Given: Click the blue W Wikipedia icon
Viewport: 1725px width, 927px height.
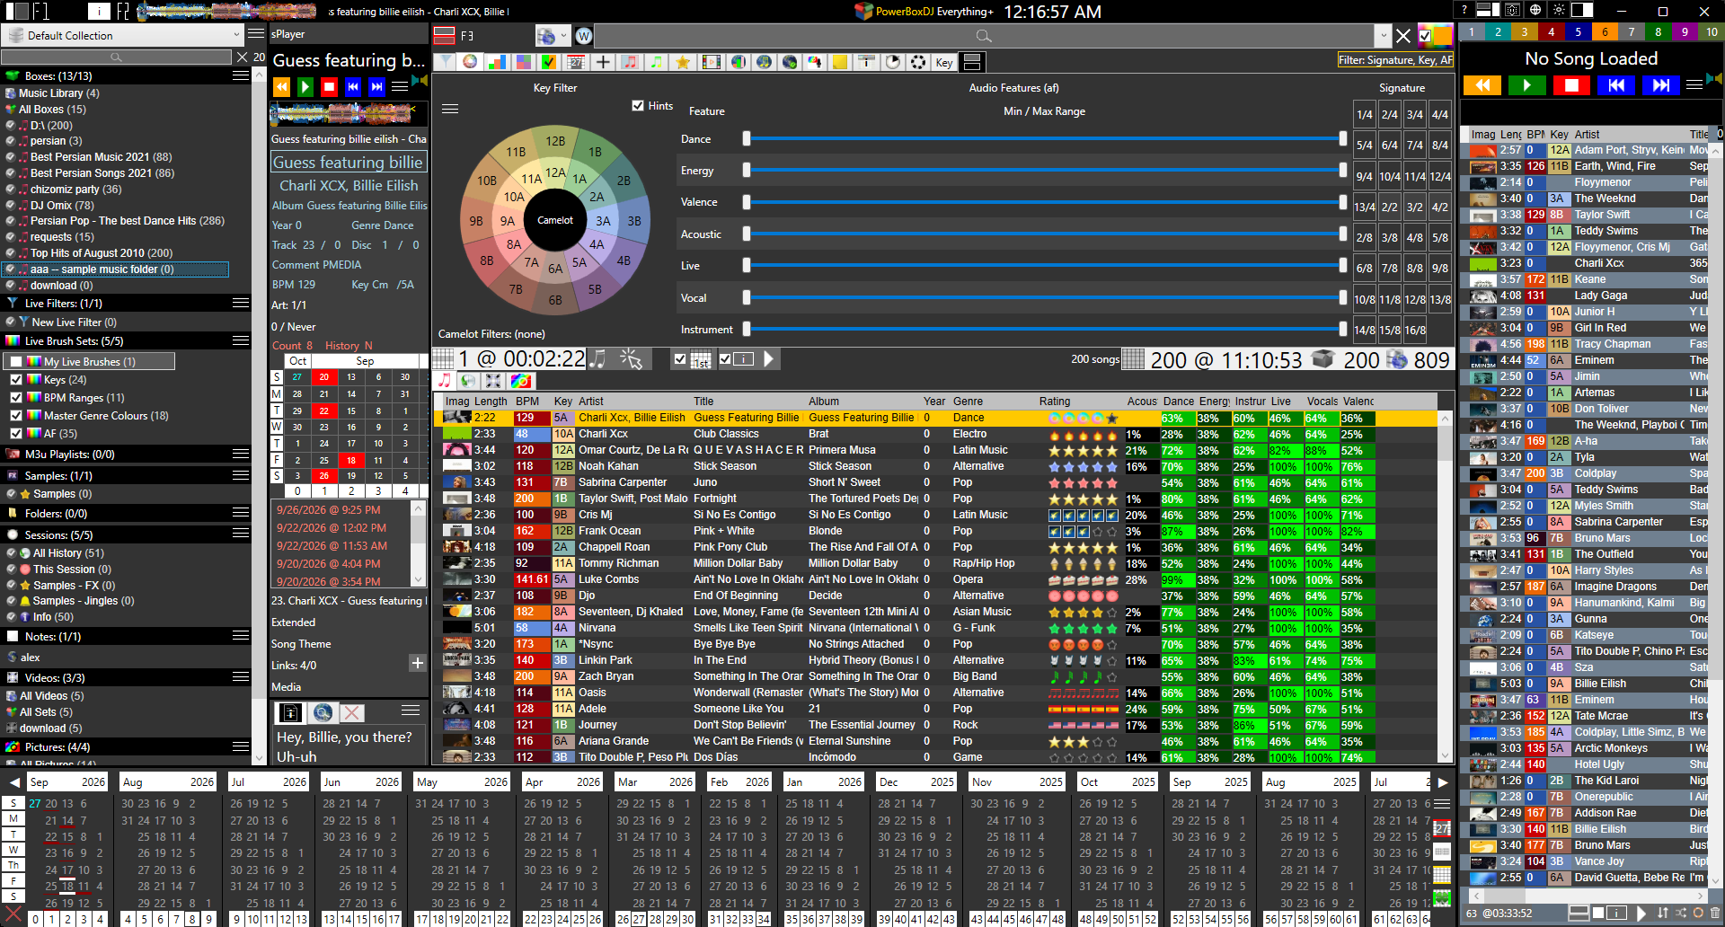Looking at the screenshot, I should [584, 36].
